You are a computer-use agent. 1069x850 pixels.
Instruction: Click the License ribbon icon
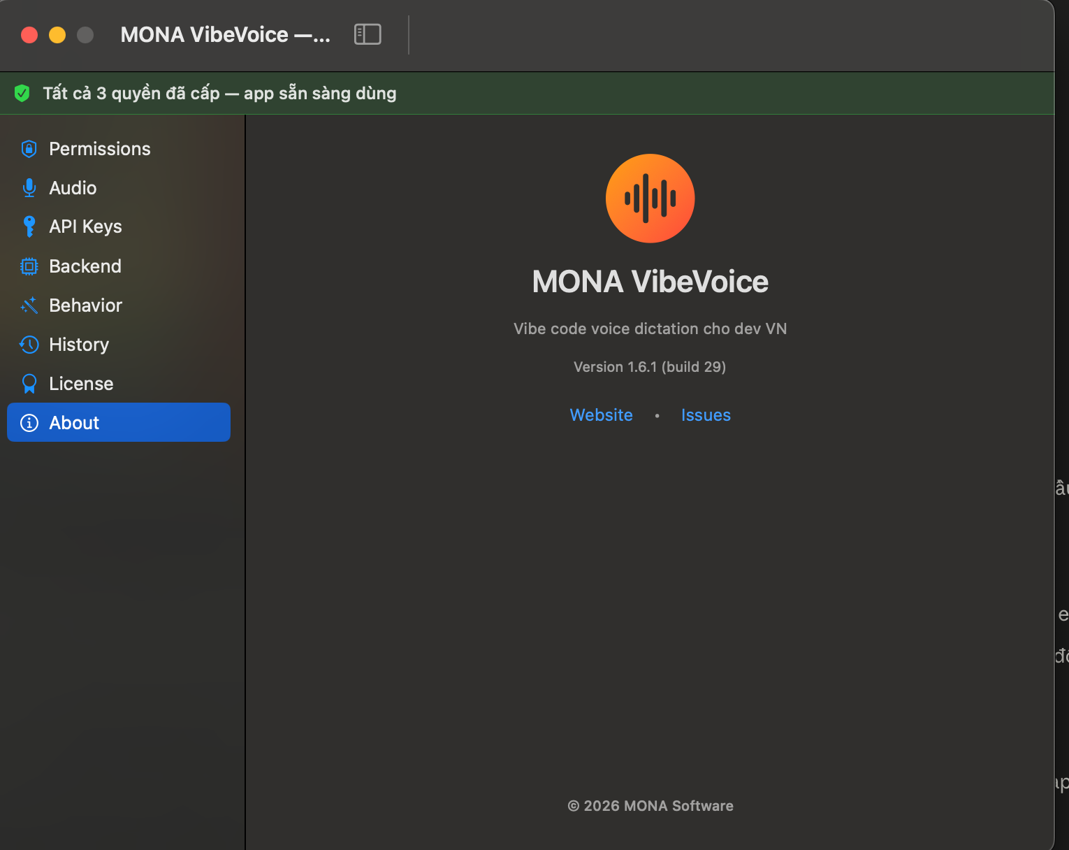29,384
